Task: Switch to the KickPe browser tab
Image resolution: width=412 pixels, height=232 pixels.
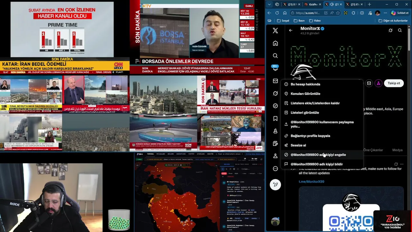Action: 312,5
